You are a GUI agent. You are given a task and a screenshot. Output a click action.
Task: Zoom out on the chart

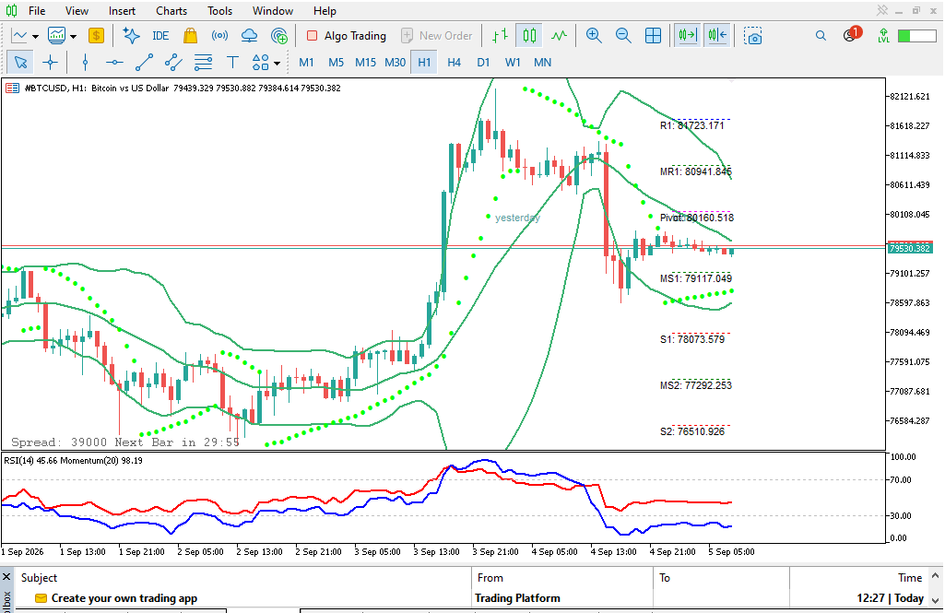click(x=623, y=36)
